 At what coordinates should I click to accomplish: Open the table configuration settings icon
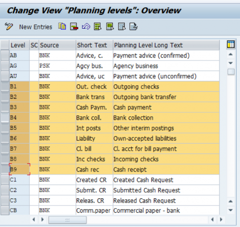coord(231,44)
